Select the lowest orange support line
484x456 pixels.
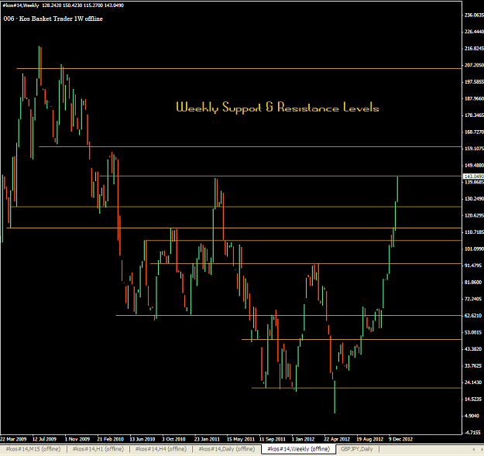click(356, 388)
